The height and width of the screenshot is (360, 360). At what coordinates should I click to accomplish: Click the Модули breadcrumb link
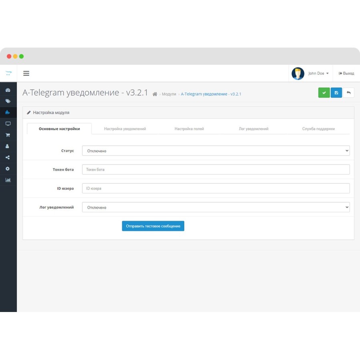point(169,94)
